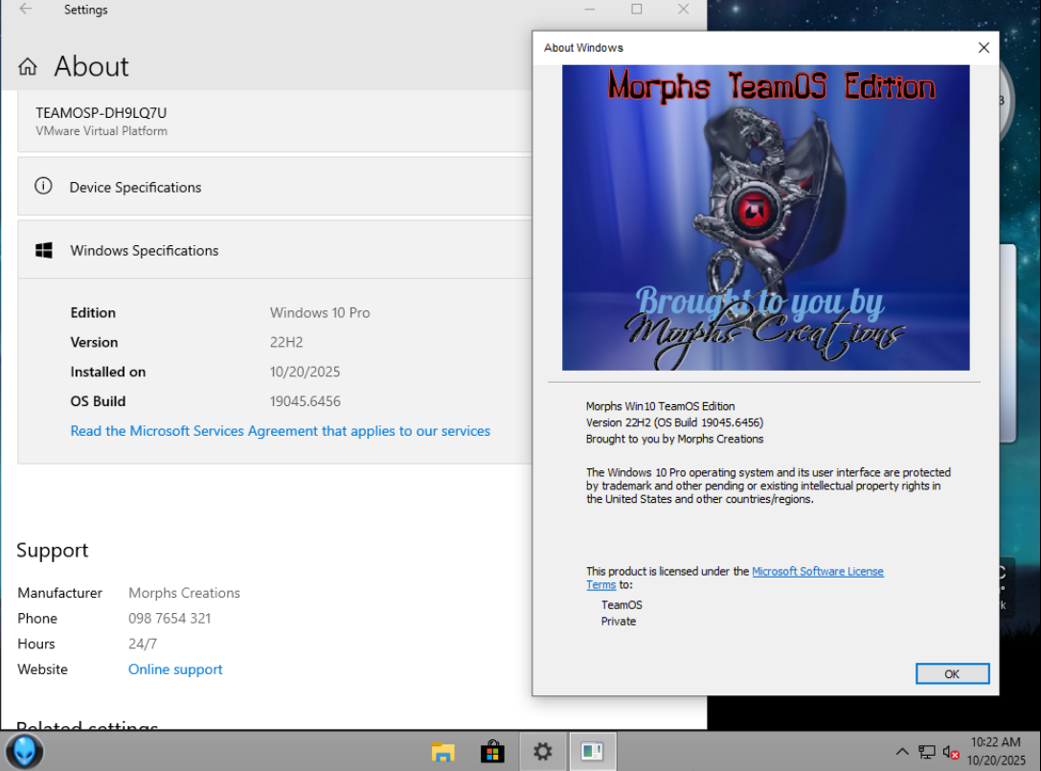This screenshot has height=771, width=1041.
Task: Click the phone number 098 7654 321
Action: pyautogui.click(x=170, y=619)
